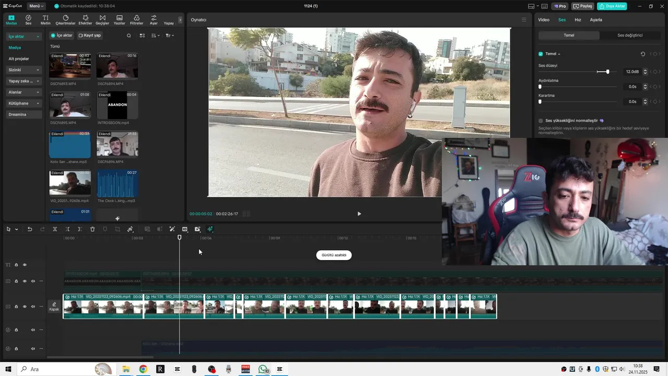
Task: Hide the main video track containing VID_20251123 clips
Action: (25, 307)
